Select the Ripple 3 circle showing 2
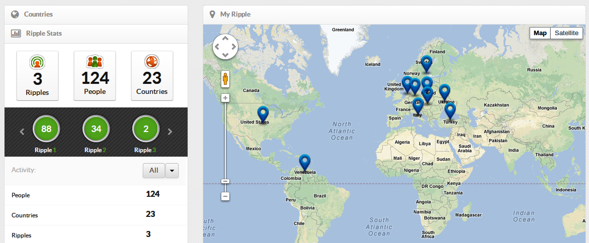 click(146, 129)
